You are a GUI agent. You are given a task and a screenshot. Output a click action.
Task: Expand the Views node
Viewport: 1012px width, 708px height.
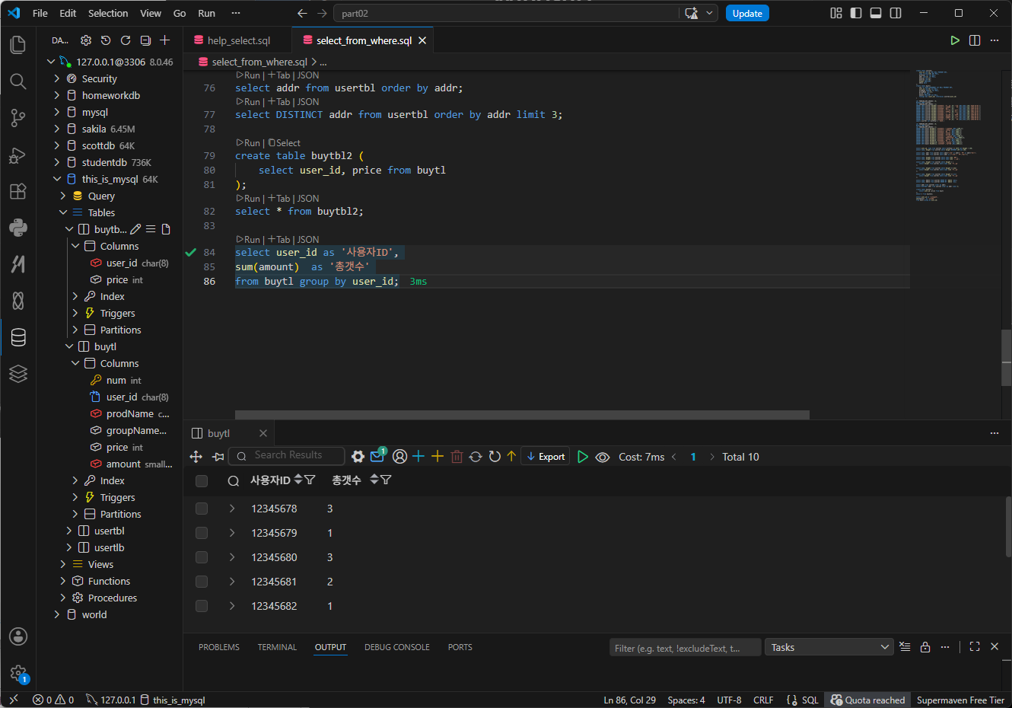63,564
